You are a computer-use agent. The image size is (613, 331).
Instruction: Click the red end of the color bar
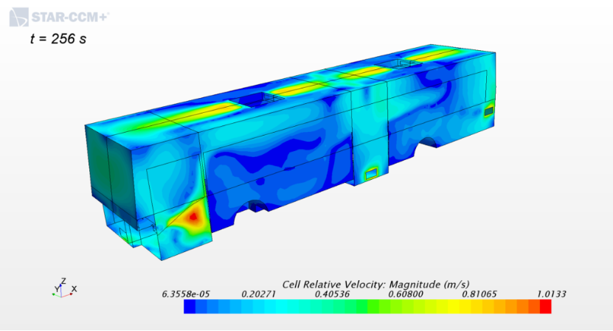[x=544, y=307]
